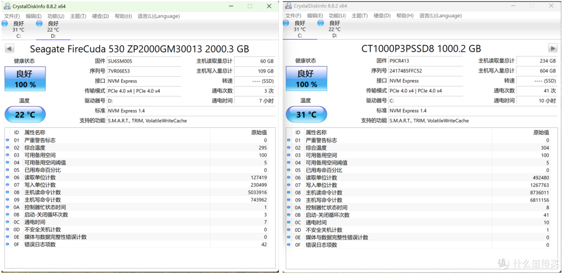Open 主题(T) menu in left window
The image size is (564, 275).
pos(78,16)
